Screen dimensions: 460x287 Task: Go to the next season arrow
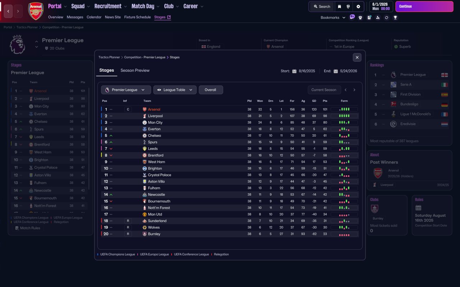354,90
